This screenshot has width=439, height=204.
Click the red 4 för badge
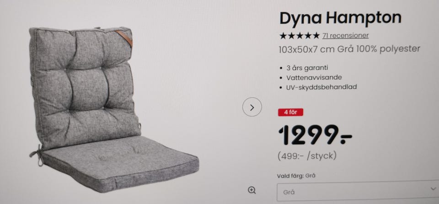291,113
